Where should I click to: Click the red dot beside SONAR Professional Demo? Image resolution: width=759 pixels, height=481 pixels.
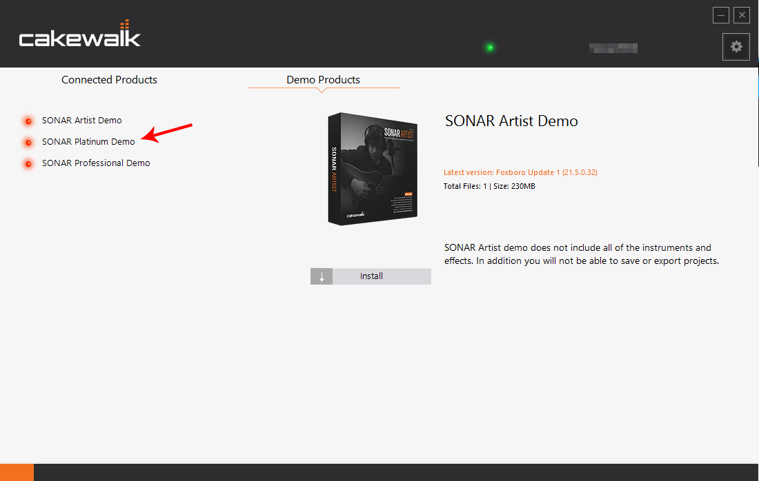[28, 164]
